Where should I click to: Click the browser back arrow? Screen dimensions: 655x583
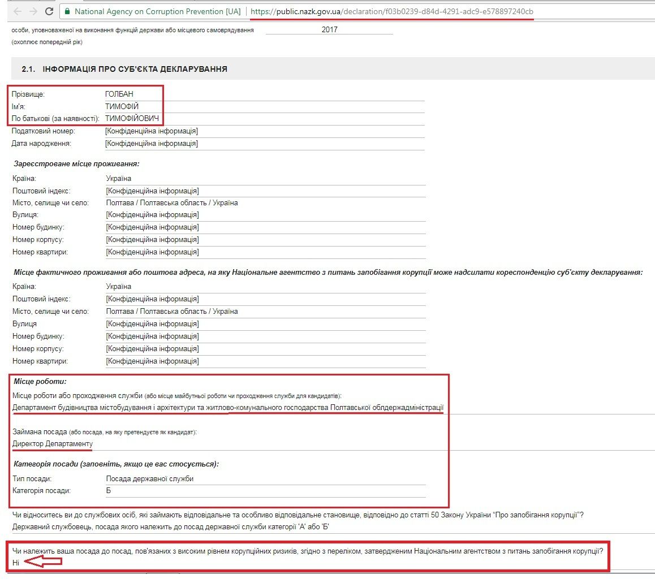(x=17, y=11)
